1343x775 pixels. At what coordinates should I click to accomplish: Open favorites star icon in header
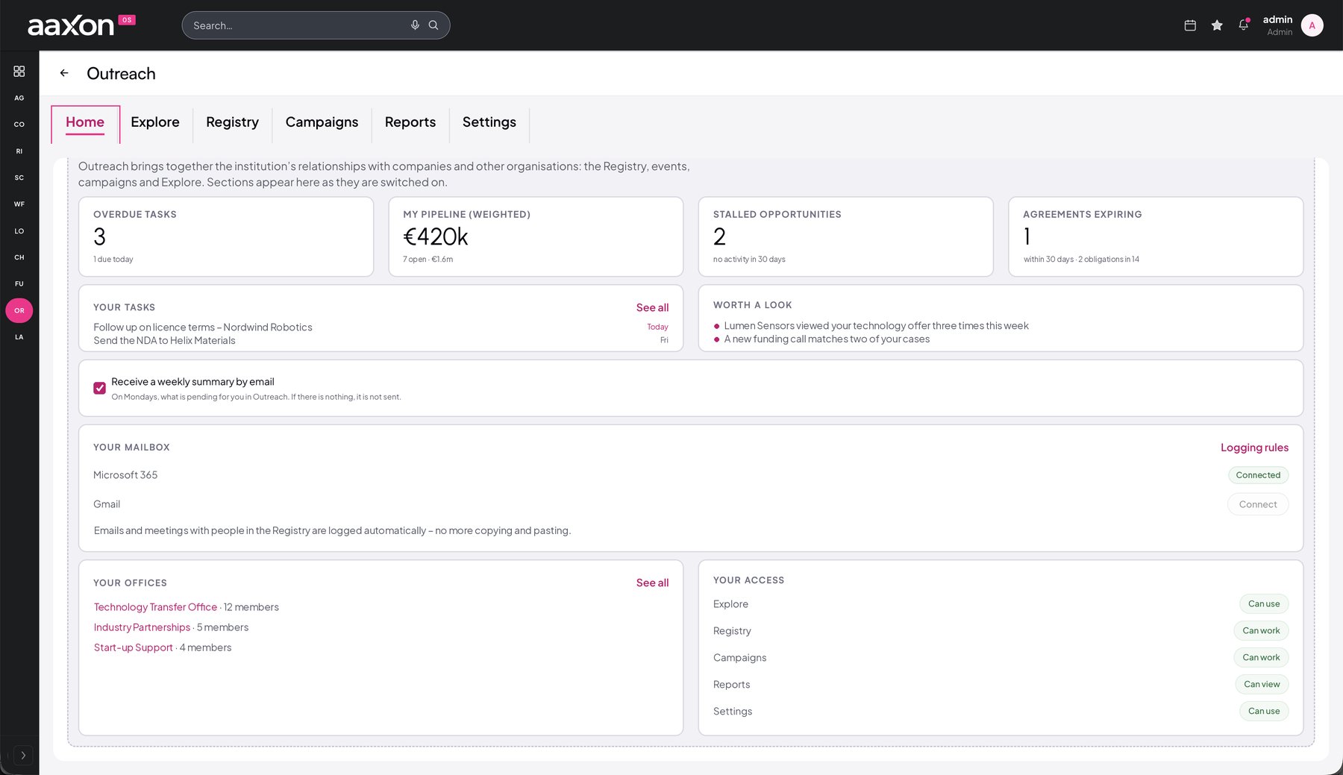(x=1217, y=25)
